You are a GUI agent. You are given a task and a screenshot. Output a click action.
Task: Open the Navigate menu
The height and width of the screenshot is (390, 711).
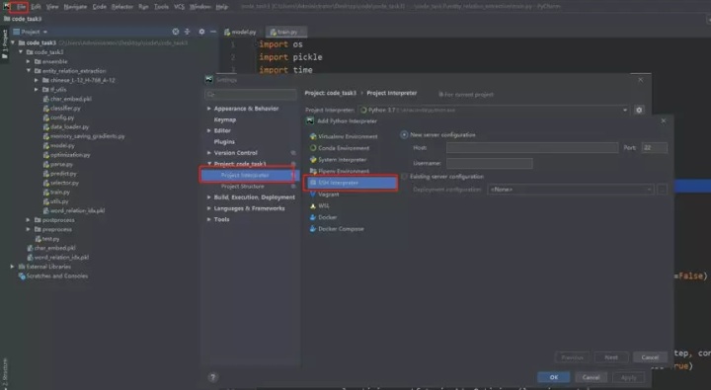click(x=75, y=7)
